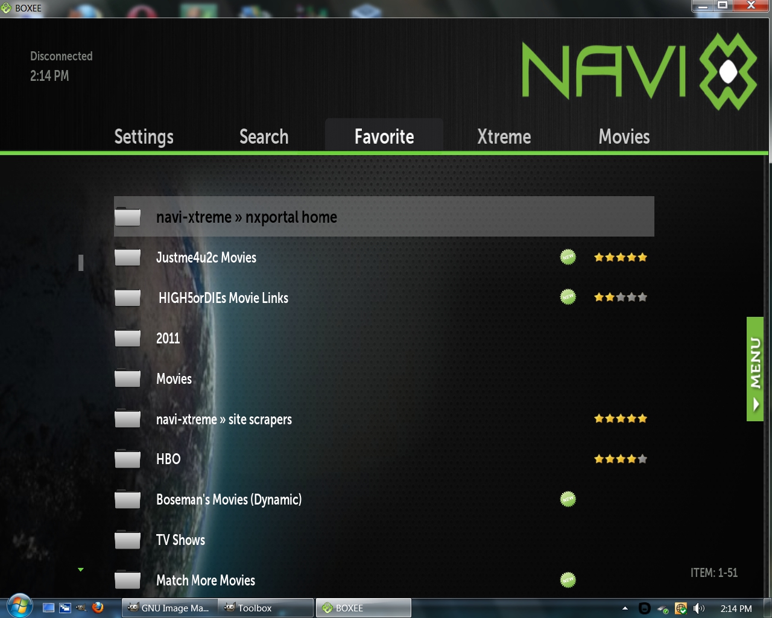Click the ITEM: 1-51 counter

(714, 573)
